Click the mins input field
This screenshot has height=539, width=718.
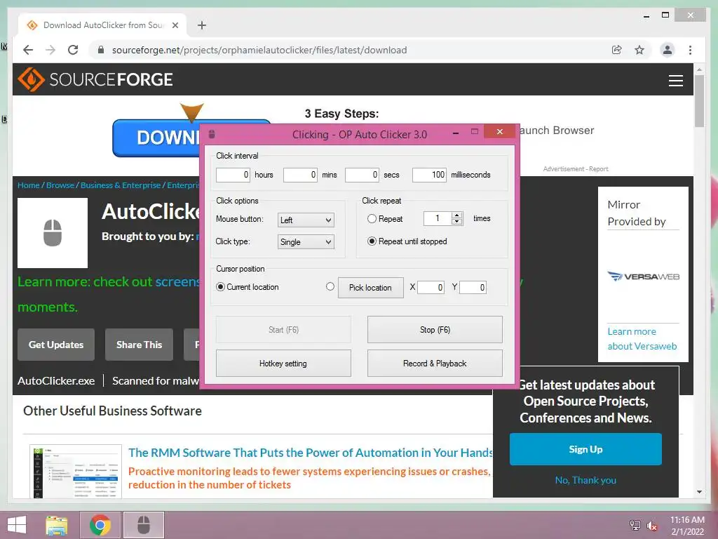coord(300,175)
